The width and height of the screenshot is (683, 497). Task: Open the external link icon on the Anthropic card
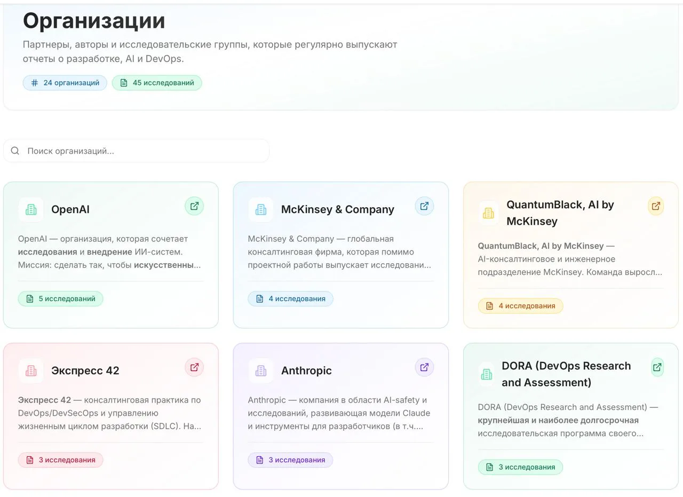[x=424, y=367]
